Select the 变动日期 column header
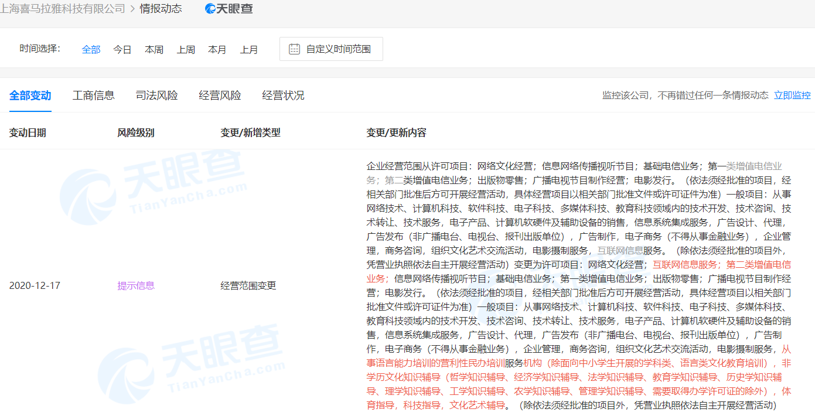The image size is (815, 419). click(28, 132)
